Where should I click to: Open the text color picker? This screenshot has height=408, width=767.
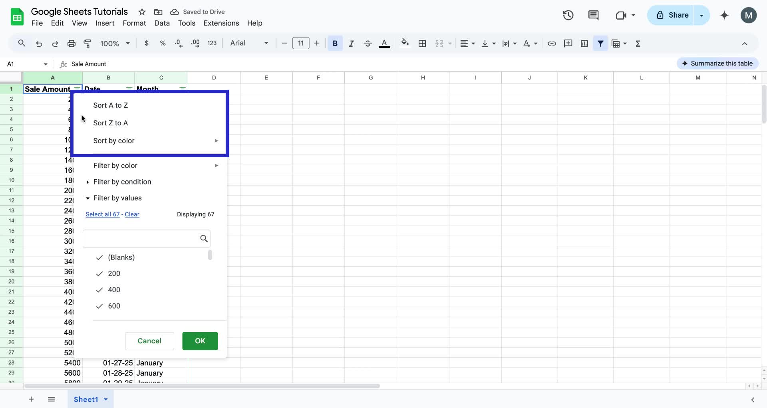click(384, 43)
